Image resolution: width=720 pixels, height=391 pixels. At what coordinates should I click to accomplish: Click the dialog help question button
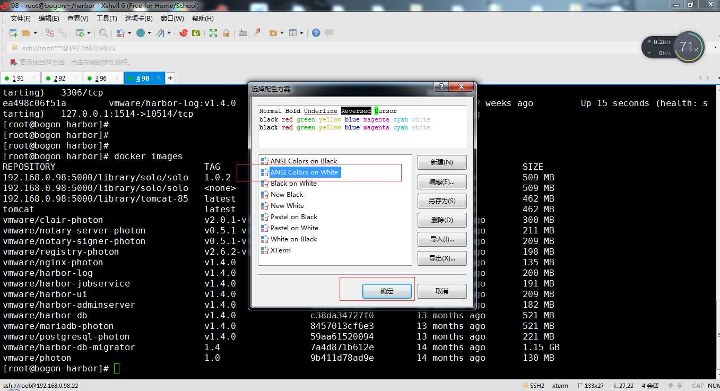click(x=441, y=87)
